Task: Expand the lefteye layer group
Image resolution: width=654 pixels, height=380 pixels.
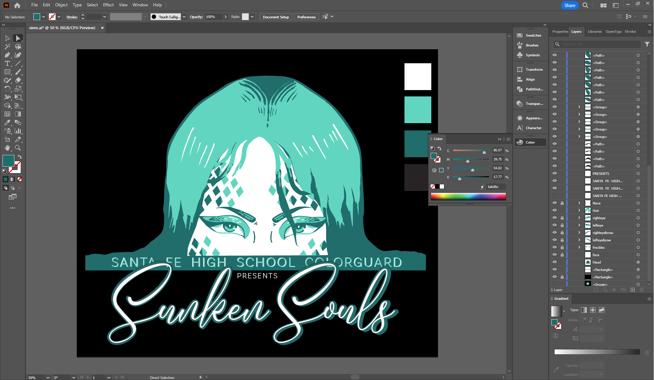Action: (579, 225)
